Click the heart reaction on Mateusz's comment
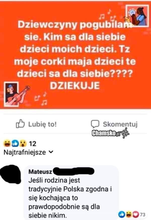The width and height of the screenshot is (151, 220). 136,214
